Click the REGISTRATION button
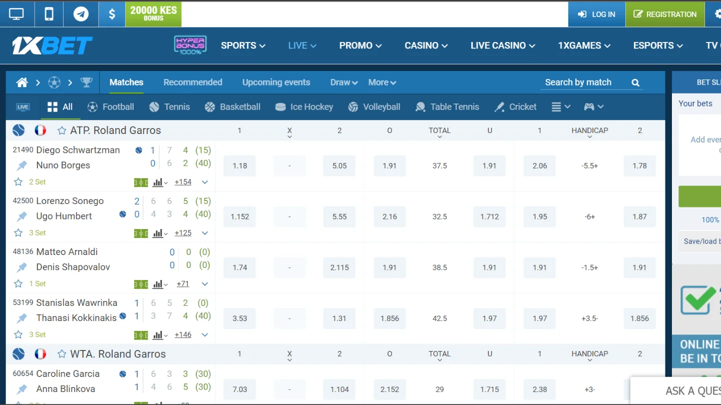 coord(665,14)
